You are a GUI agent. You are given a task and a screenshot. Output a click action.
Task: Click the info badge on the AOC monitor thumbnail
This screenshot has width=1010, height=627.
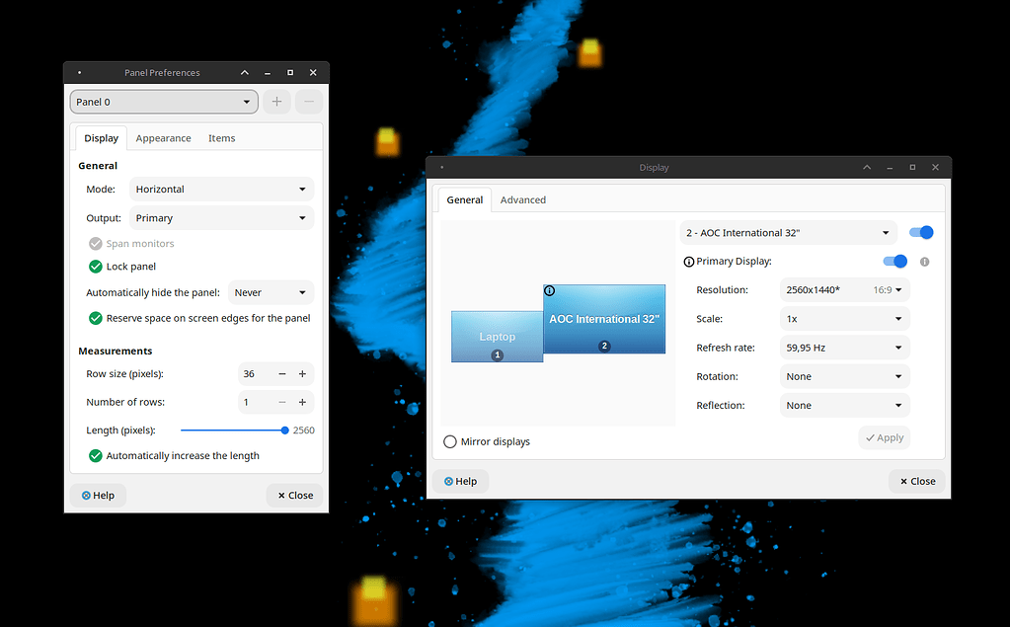(550, 290)
